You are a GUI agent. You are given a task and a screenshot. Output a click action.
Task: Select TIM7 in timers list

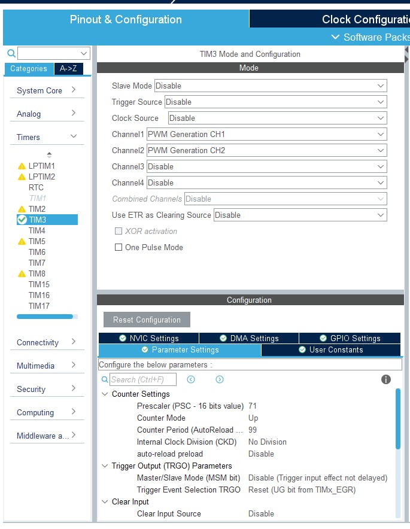(37, 263)
